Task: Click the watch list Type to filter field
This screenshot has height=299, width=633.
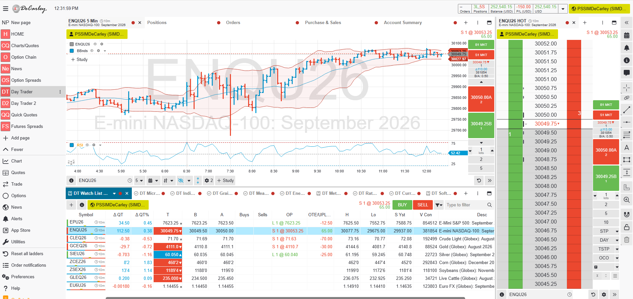Action: click(x=466, y=205)
